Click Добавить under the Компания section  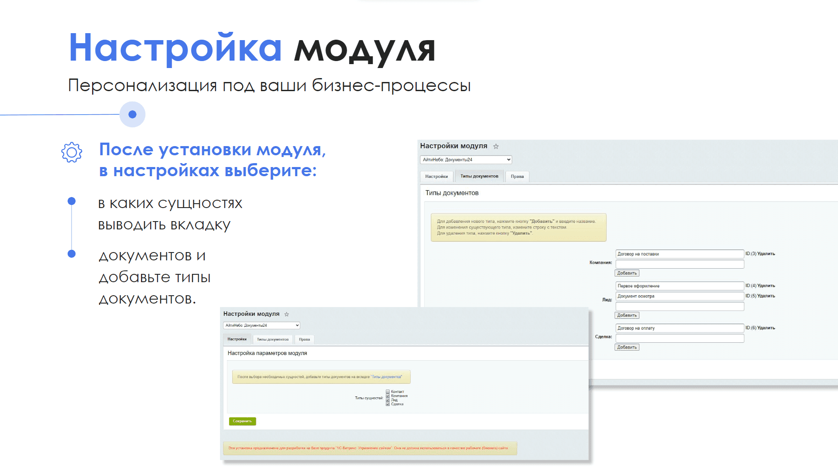tap(627, 273)
